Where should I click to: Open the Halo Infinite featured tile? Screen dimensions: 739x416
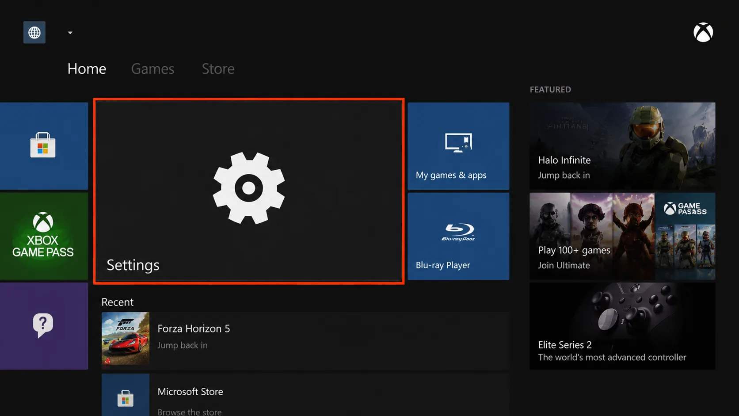coord(622,146)
